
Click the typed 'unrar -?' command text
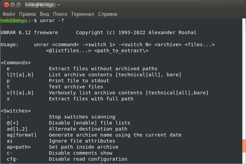pos(52,20)
